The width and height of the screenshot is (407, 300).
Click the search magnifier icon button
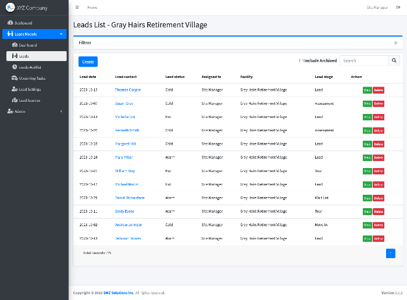click(x=394, y=60)
